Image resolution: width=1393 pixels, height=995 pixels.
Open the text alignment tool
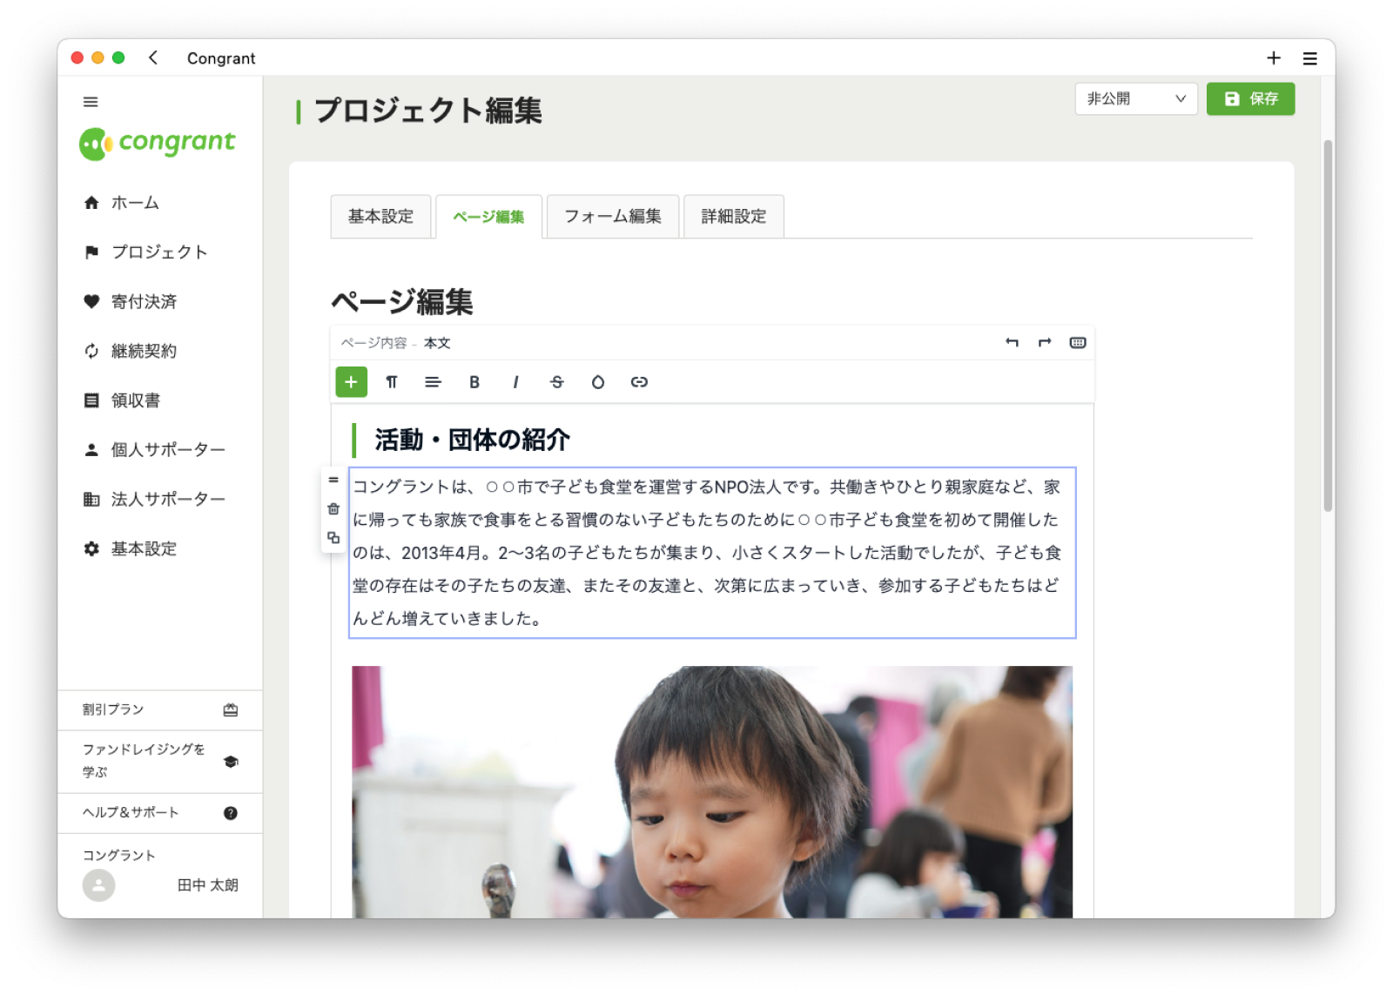(x=433, y=382)
